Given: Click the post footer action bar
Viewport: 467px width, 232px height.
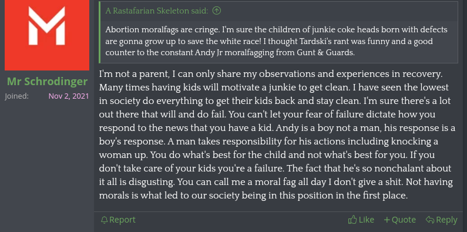Looking at the screenshot, I should [279, 220].
